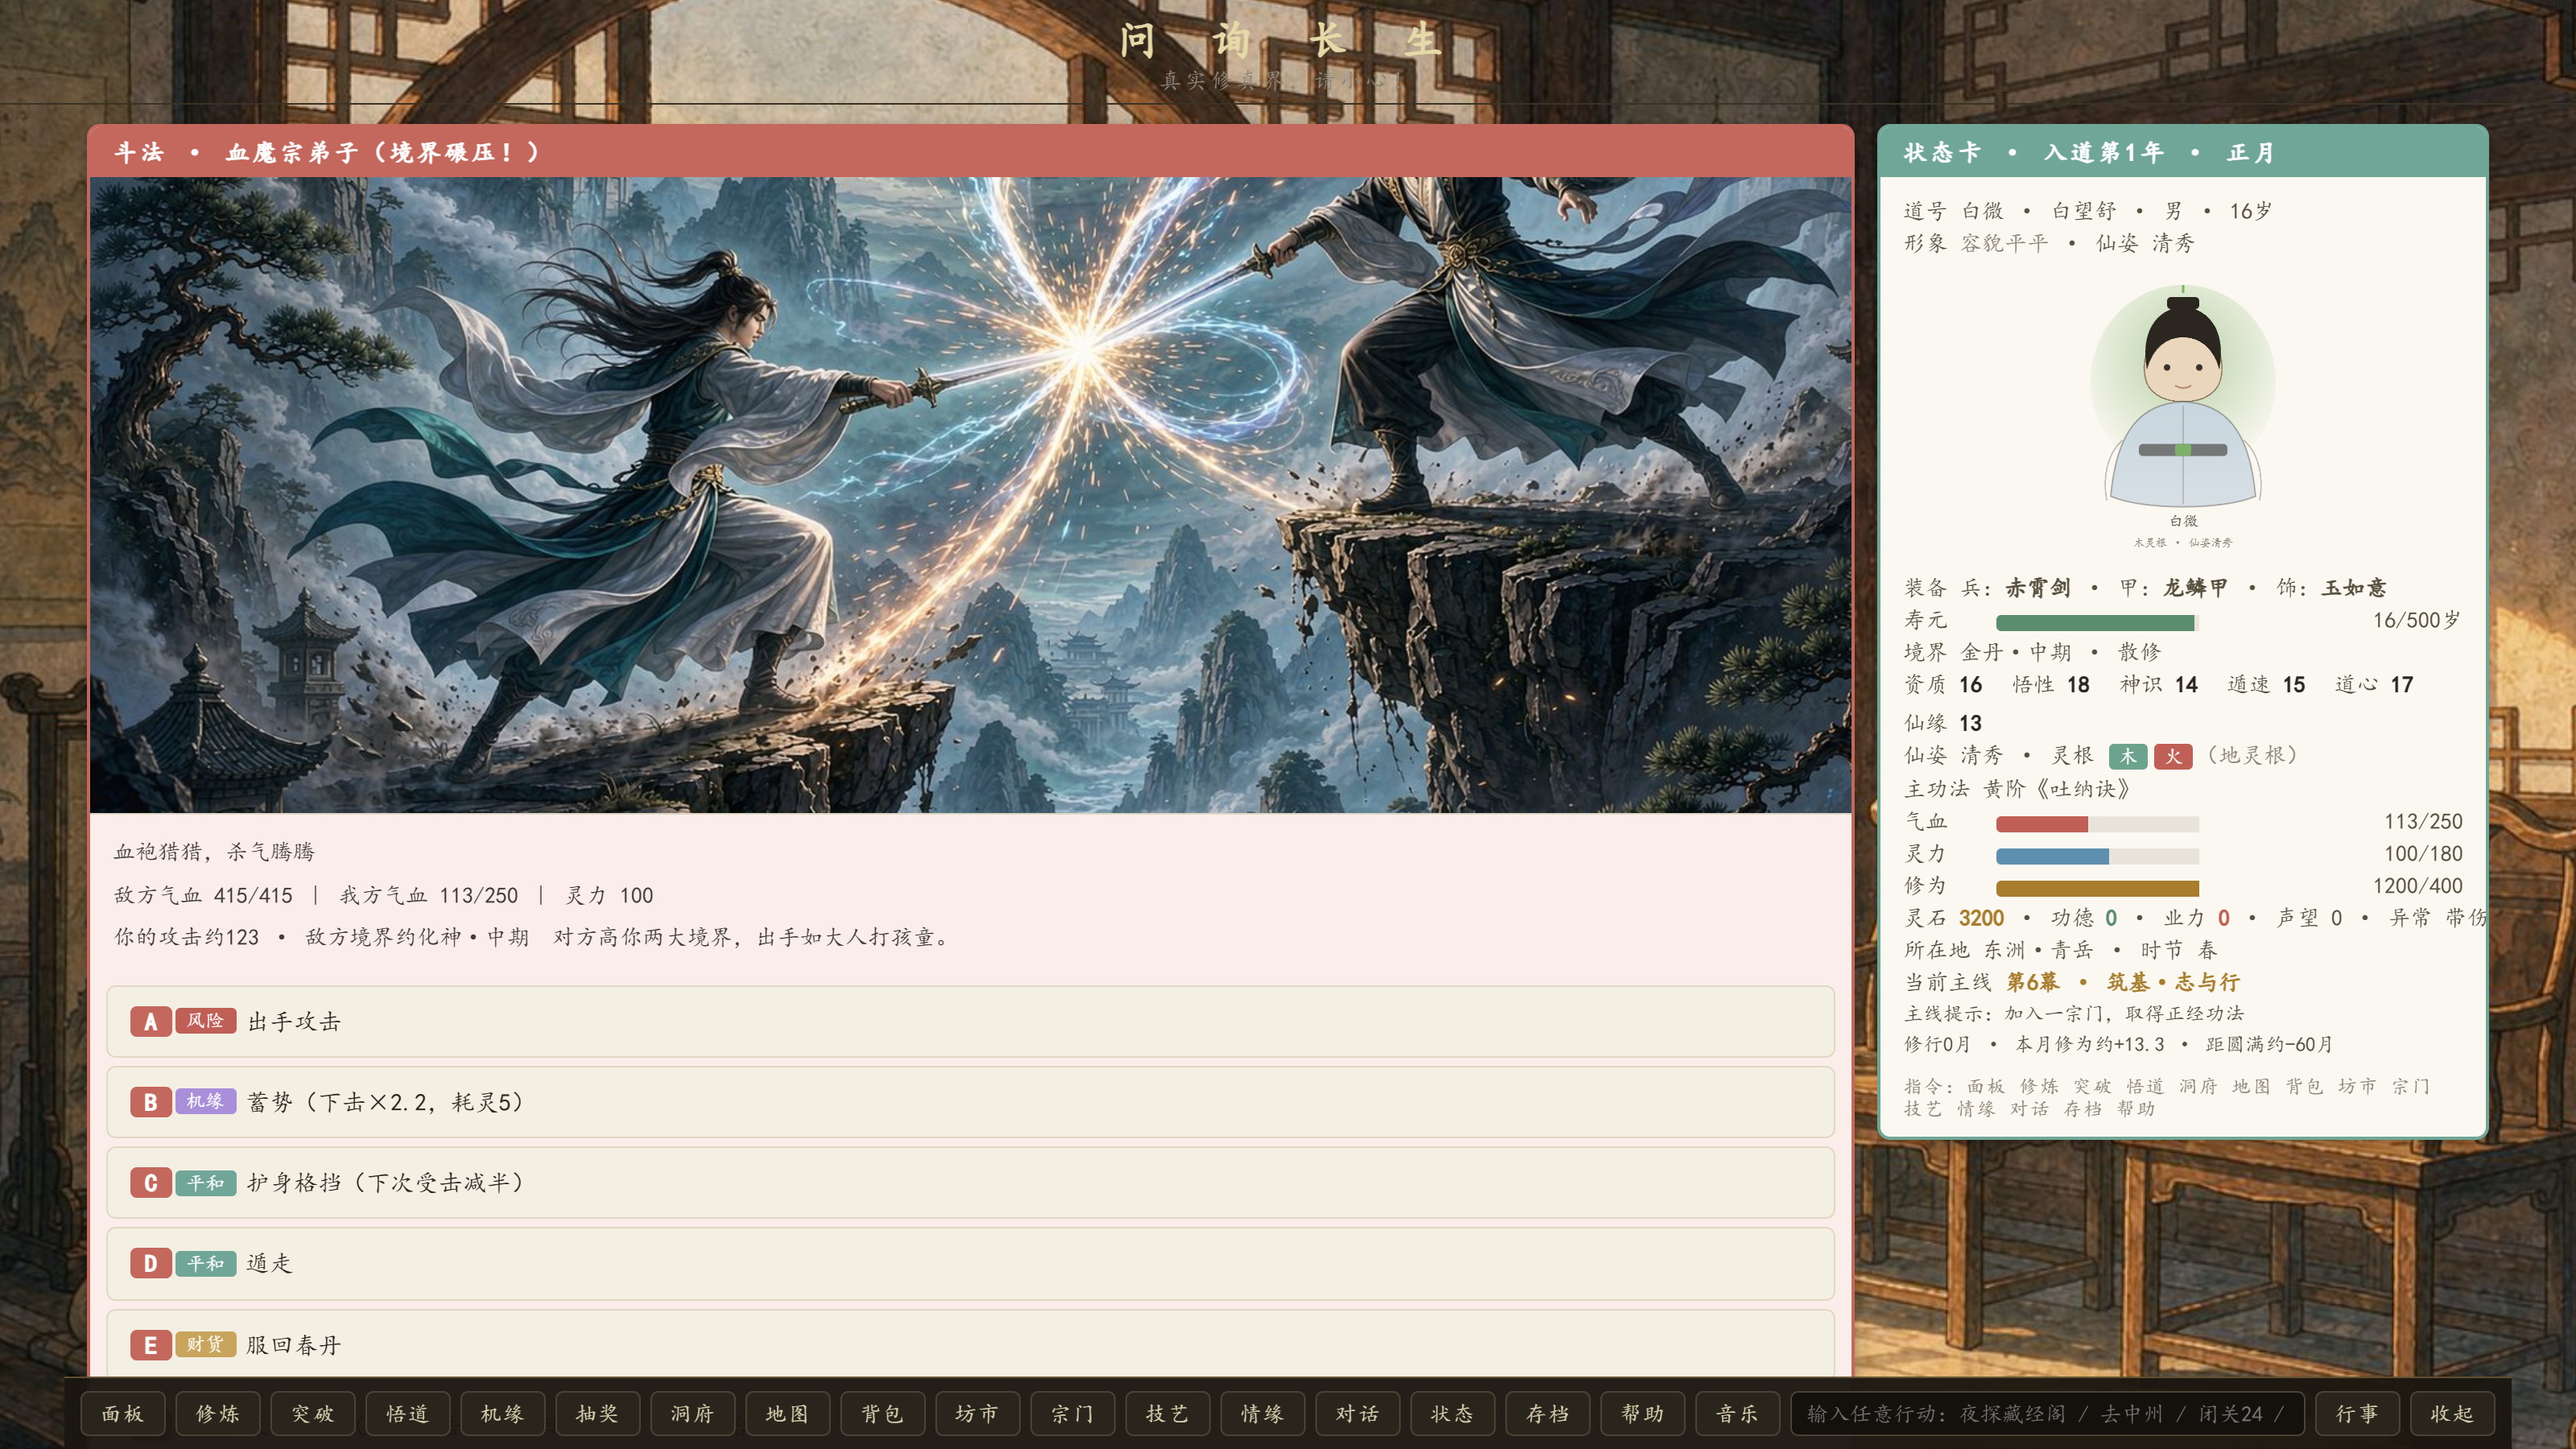Open 修炼 in the bottom bar
The width and height of the screenshot is (2576, 1449).
click(218, 1413)
